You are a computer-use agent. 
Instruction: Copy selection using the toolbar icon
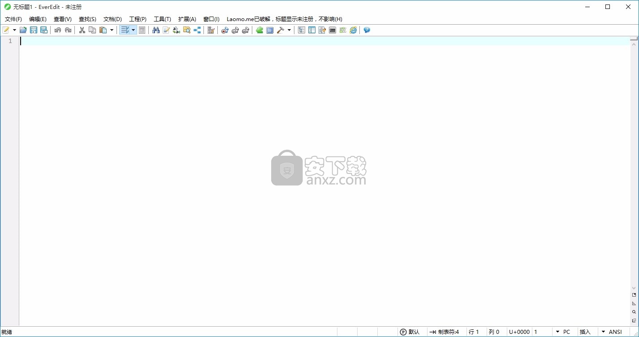pyautogui.click(x=92, y=30)
